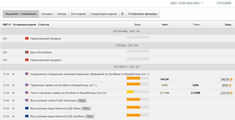Open Выступление представителя ЕЦБ Шнабель event
The width and height of the screenshot is (235, 120).
(x=57, y=116)
